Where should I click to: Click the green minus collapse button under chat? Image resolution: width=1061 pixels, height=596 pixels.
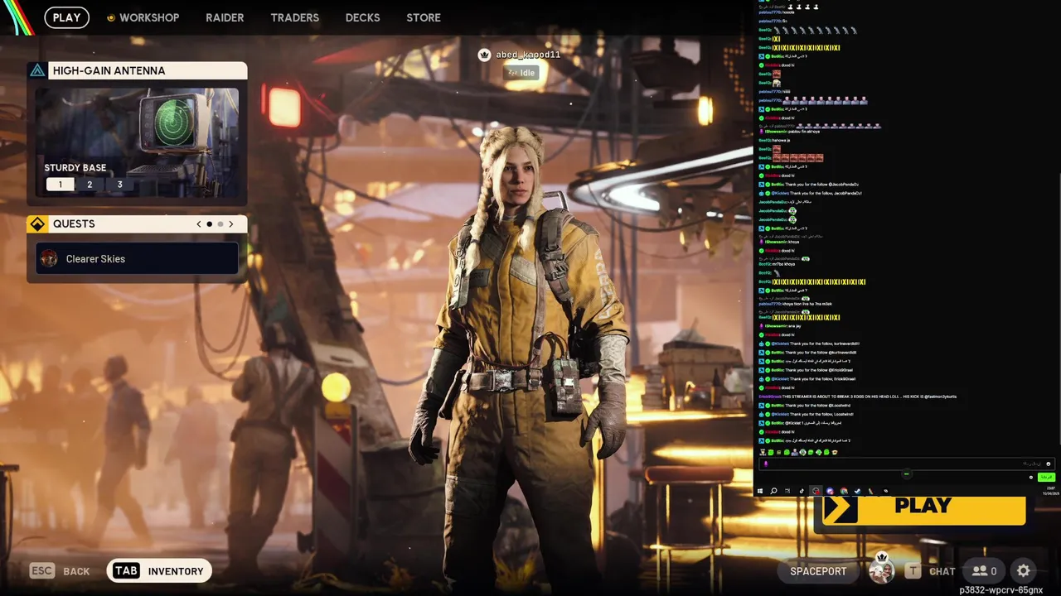(x=906, y=474)
